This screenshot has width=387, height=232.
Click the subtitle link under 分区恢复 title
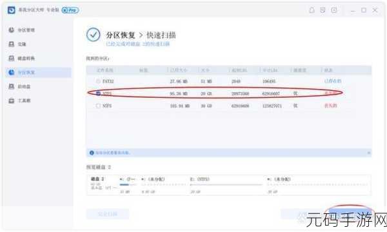tap(138, 44)
